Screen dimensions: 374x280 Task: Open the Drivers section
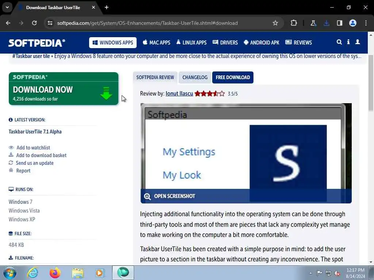coord(225,43)
